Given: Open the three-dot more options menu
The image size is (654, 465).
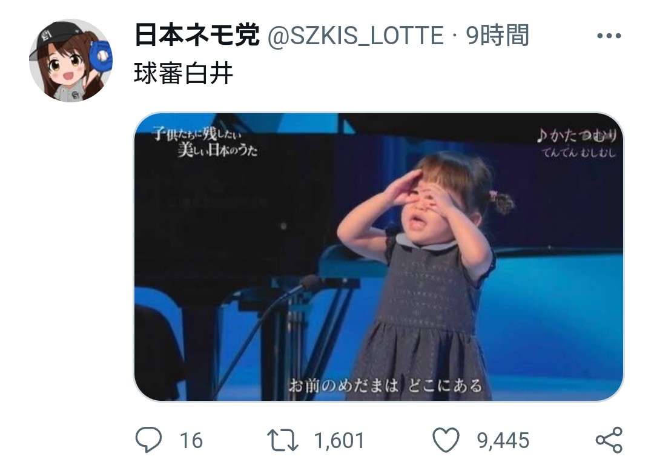Looking at the screenshot, I should click(609, 36).
